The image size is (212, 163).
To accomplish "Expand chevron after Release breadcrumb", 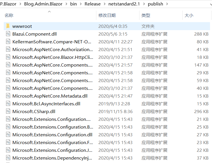I will (x=104, y=4).
